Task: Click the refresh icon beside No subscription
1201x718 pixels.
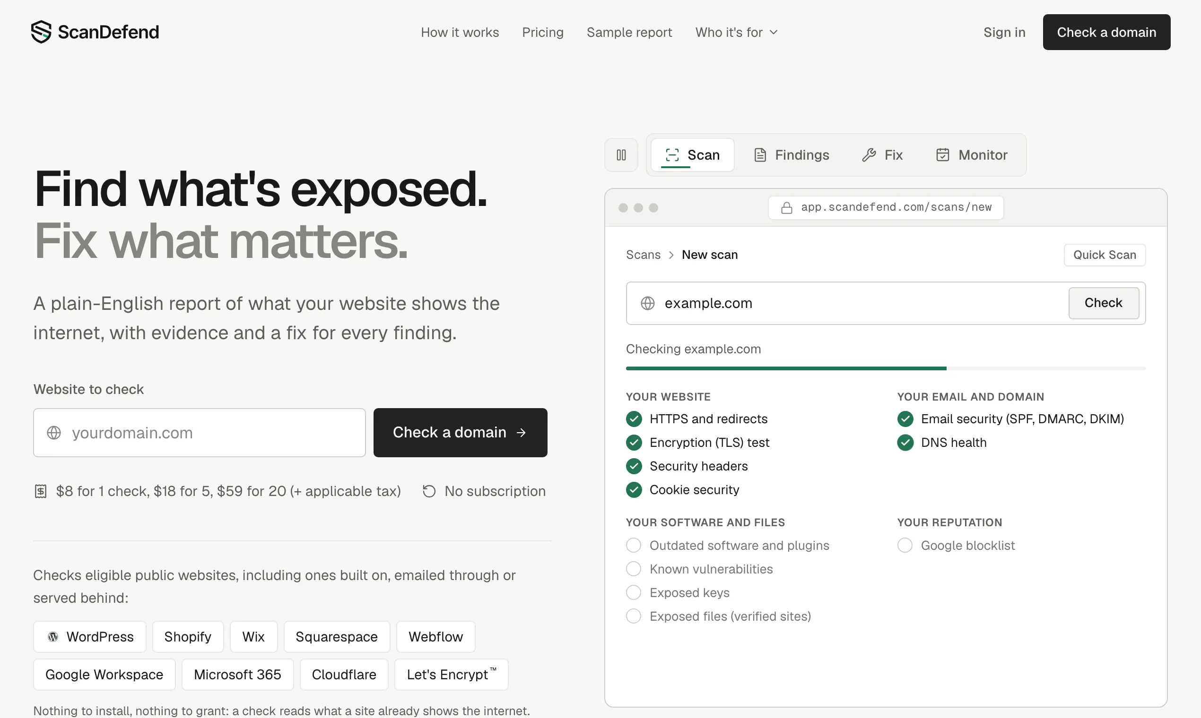Action: pos(429,491)
